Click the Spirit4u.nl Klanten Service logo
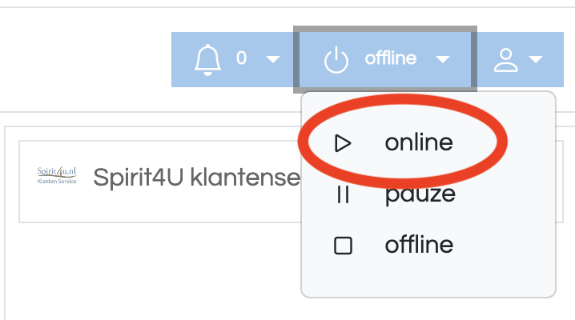 pyautogui.click(x=57, y=175)
